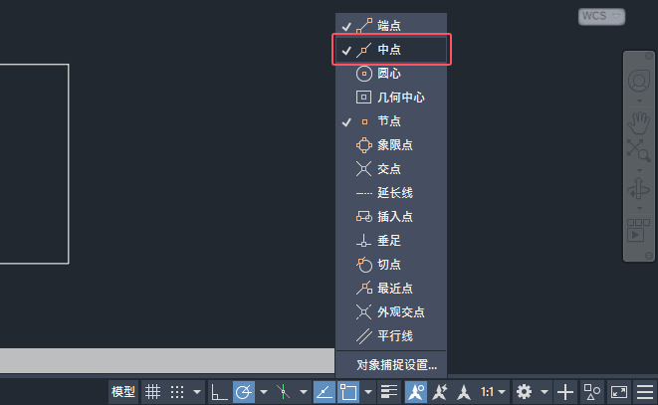
Task: Open the 1:1 annotation scale dropdown
Action: tap(493, 392)
